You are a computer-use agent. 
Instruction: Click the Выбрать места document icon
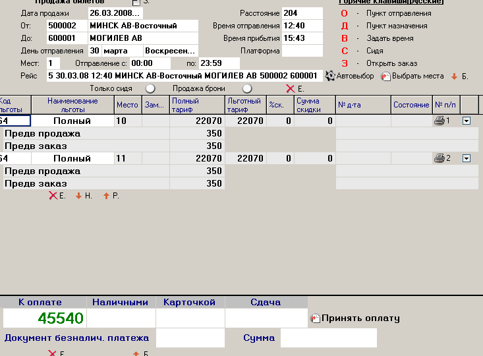[385, 76]
